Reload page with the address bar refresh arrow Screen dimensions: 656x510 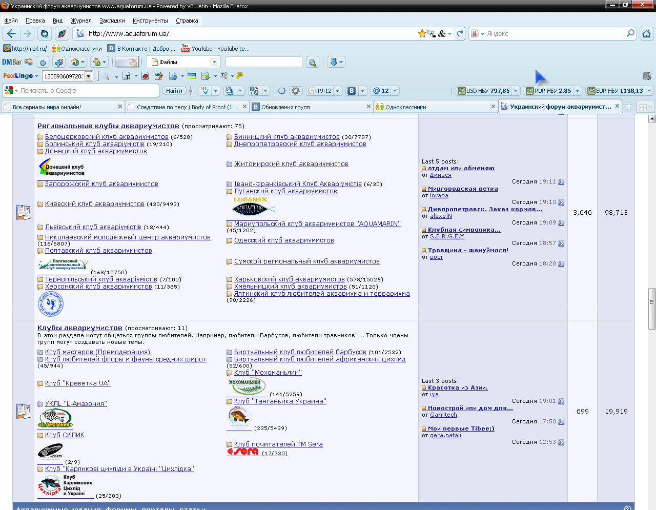(460, 34)
